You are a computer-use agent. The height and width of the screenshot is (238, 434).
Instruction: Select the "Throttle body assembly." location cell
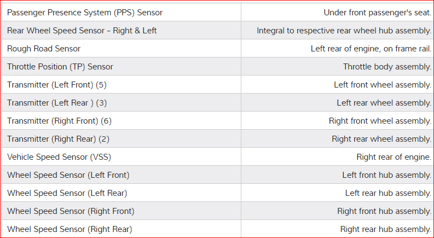(x=387, y=67)
